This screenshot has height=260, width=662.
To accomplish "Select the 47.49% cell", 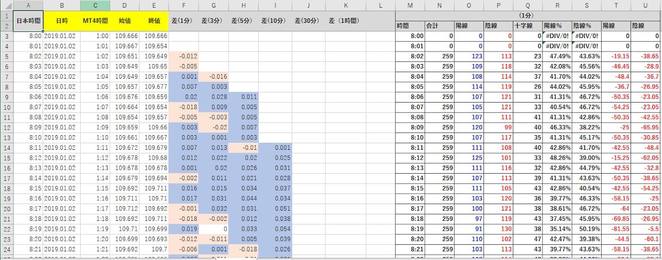I will [557, 56].
